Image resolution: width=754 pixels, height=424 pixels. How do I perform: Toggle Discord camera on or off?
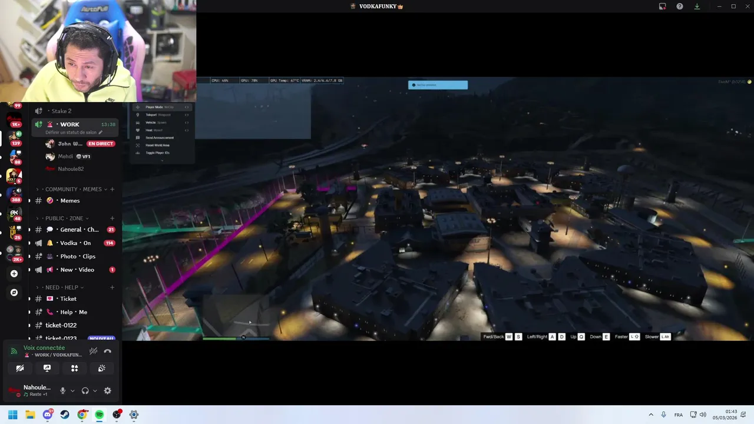pos(20,368)
